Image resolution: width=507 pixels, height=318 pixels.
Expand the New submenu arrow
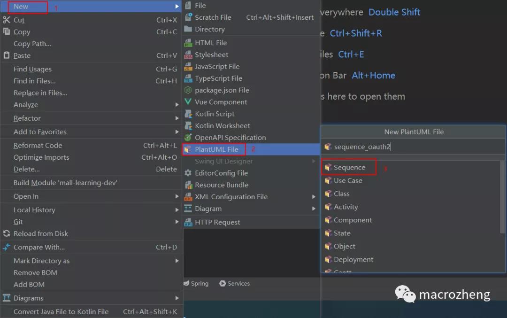177,6
